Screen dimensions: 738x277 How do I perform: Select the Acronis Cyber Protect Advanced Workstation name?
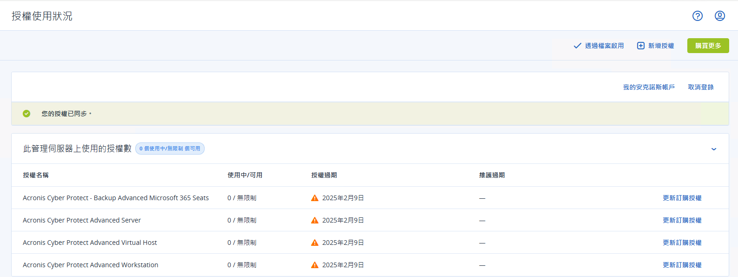91,265
